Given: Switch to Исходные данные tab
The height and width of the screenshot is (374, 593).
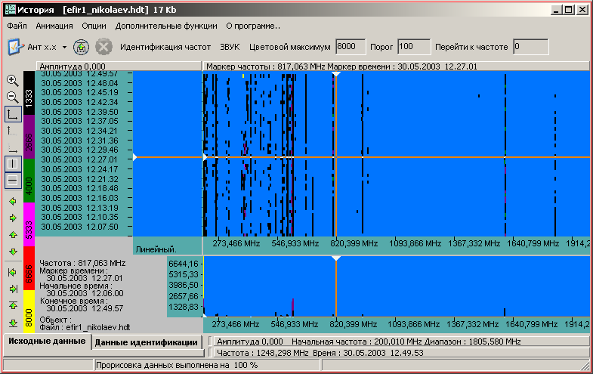Looking at the screenshot, I should pos(48,341).
